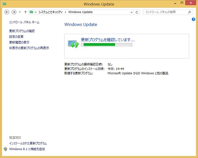Go up one level with Up arrow
198x158 pixels.
click(x=25, y=12)
